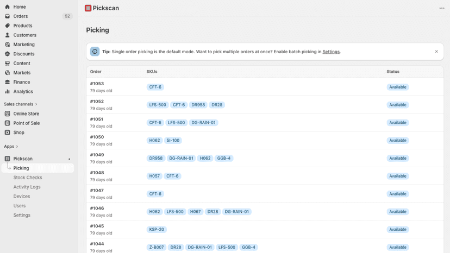
Task: Click the Status column header
Action: pos(393,72)
